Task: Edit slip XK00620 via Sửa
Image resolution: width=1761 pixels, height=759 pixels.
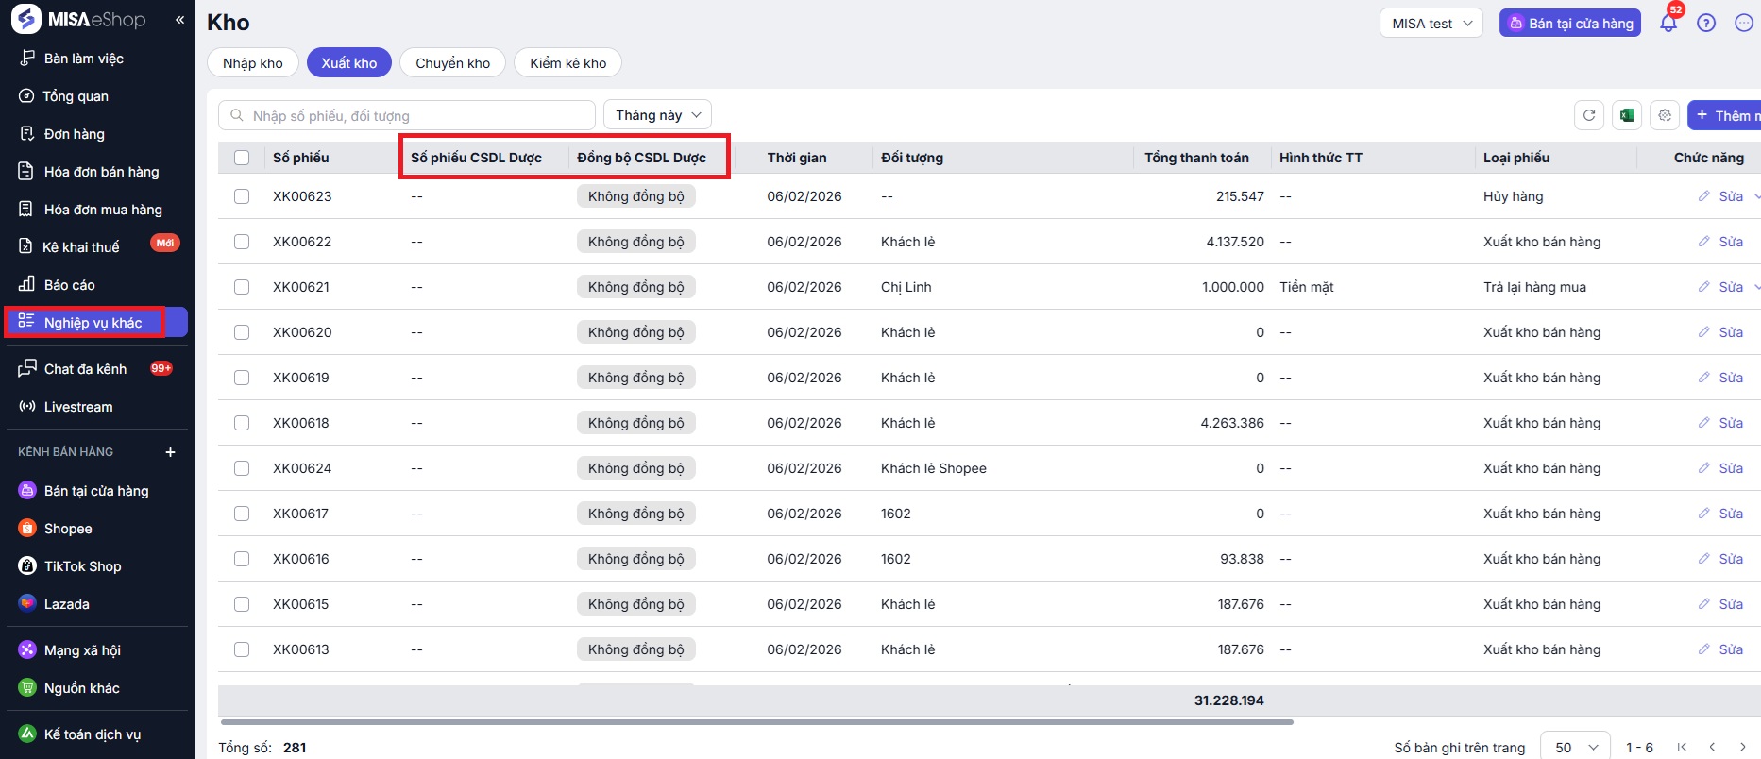Action: point(1720,332)
